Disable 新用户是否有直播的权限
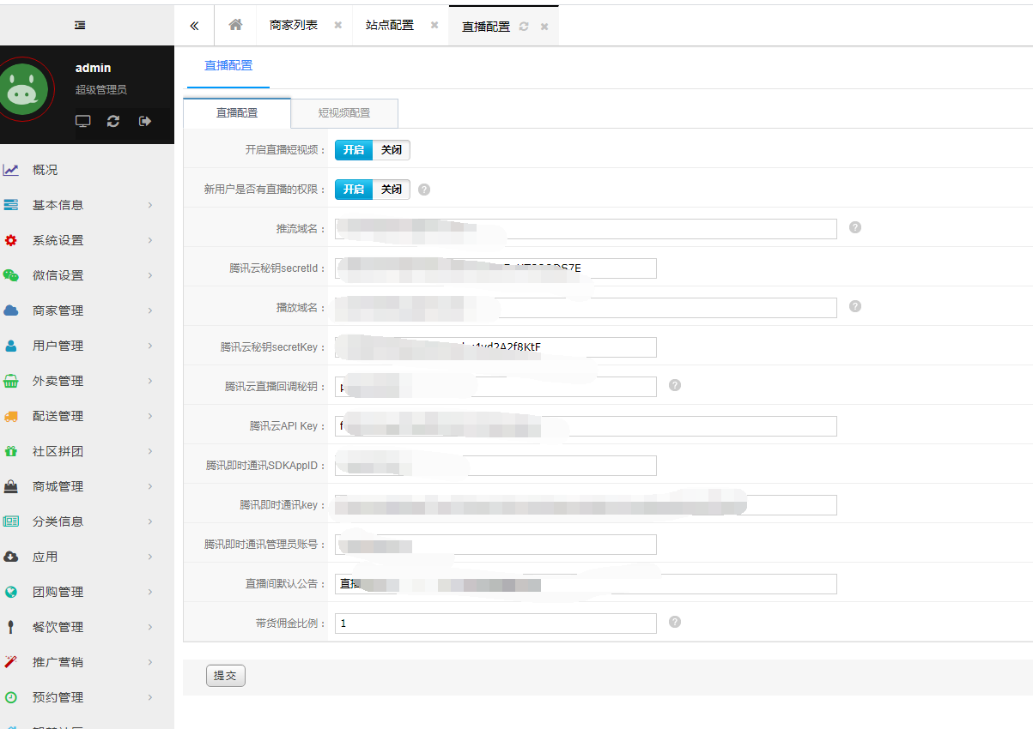Image resolution: width=1033 pixels, height=729 pixels. click(392, 189)
